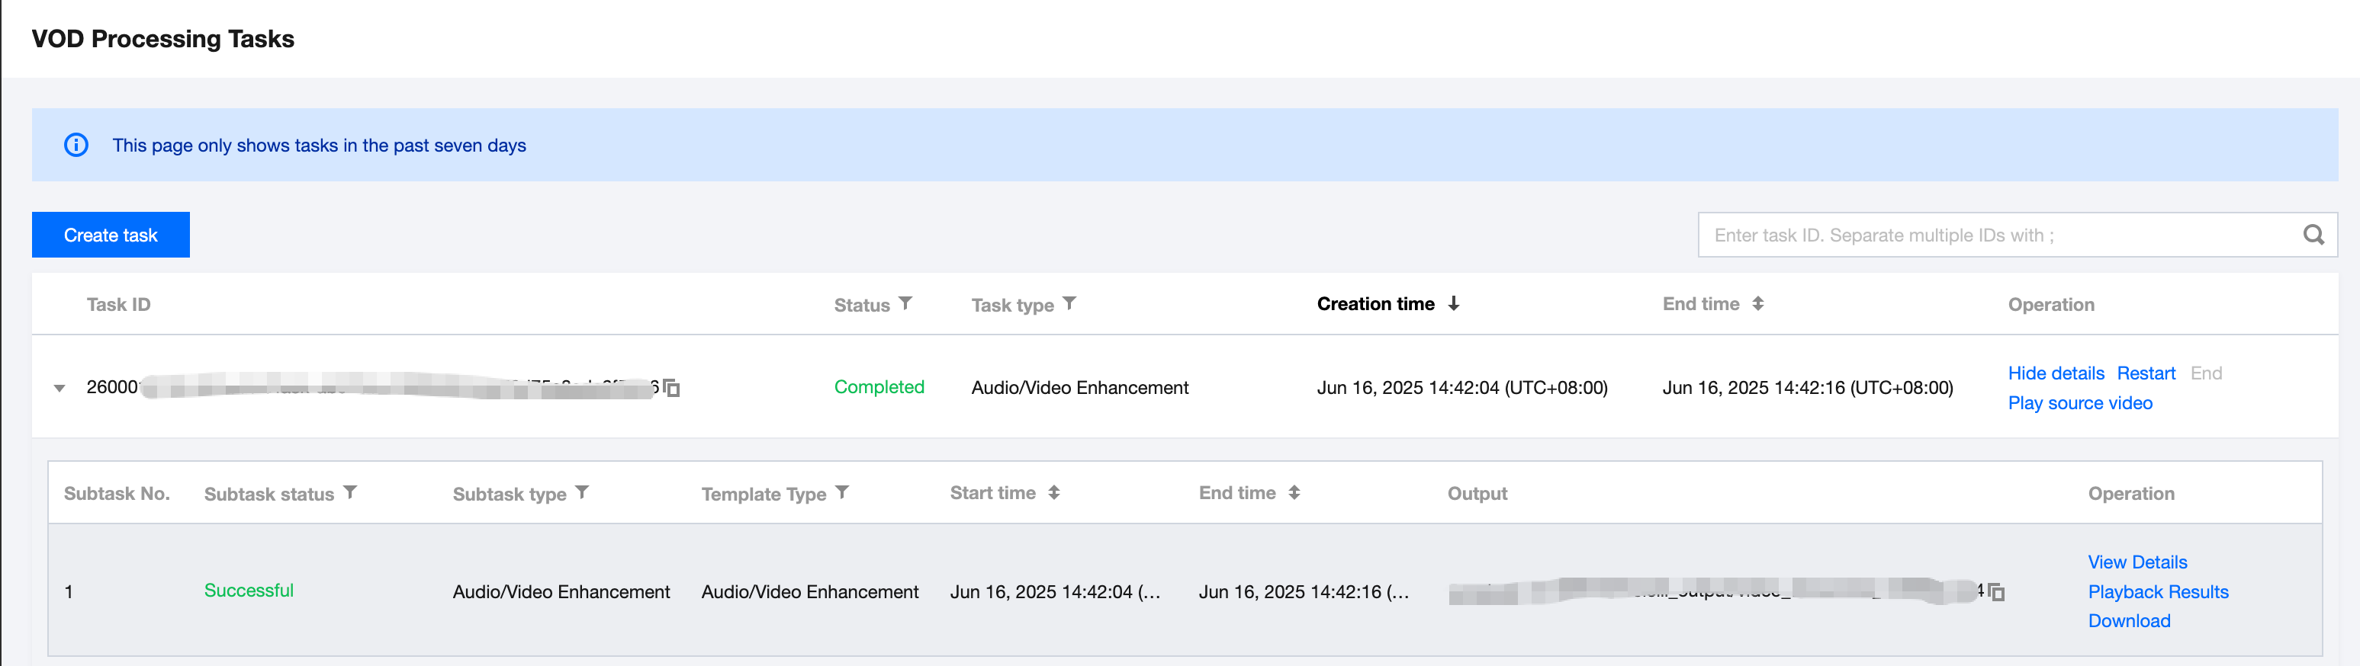Click the Hide details link
Screen dimensions: 2360x666
click(2055, 373)
